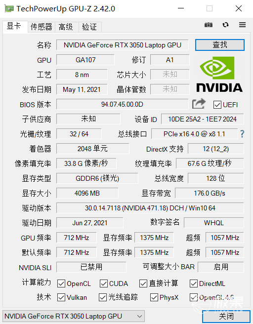Toggle the 光线追踪 checkbox
The height and width of the screenshot is (324, 253).
point(103,297)
